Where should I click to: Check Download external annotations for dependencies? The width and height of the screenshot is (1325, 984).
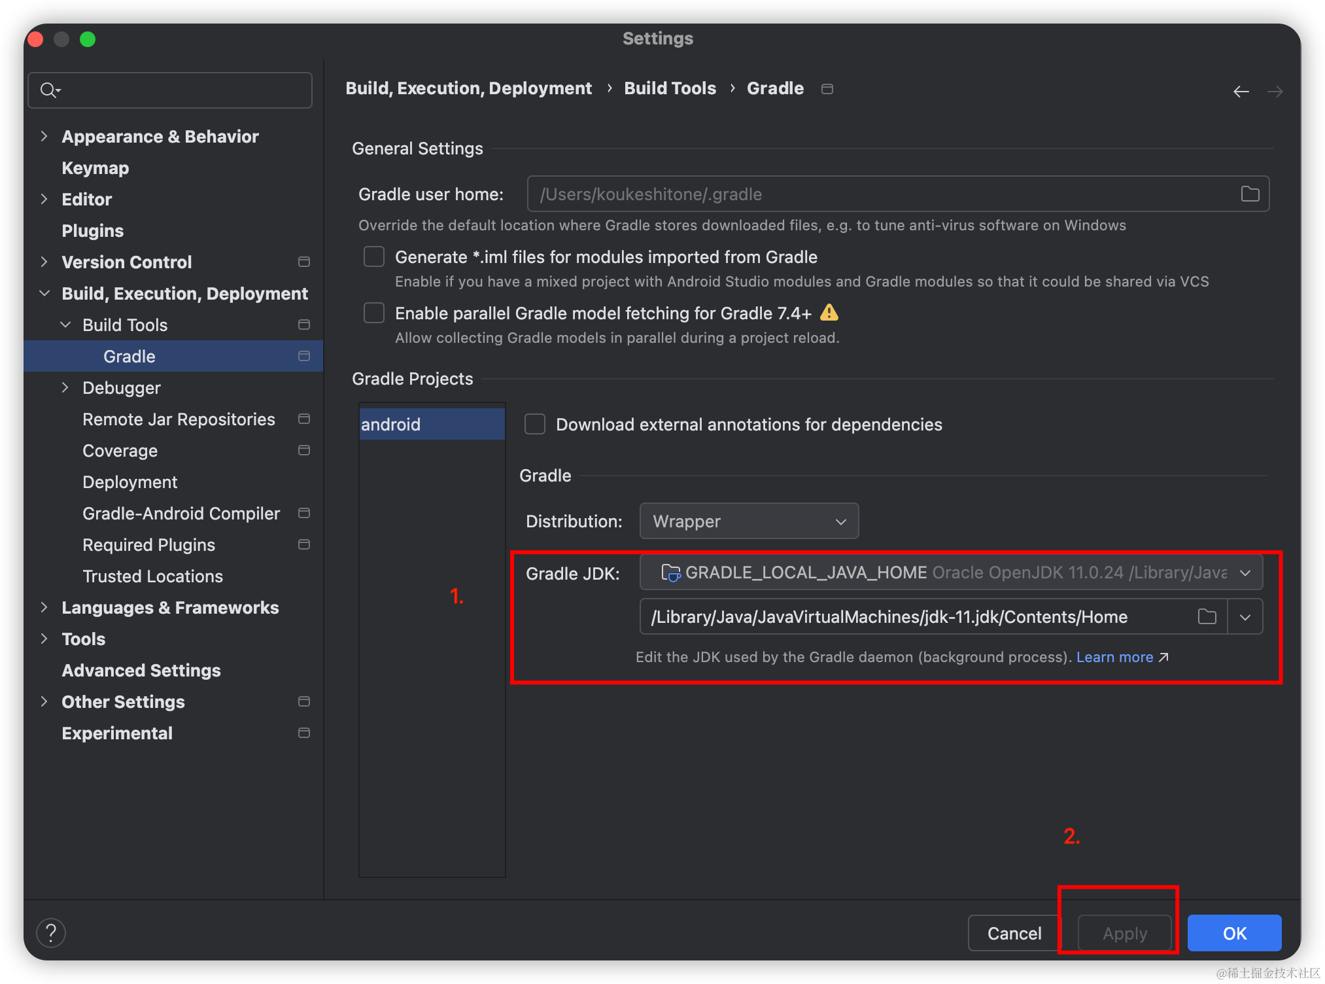coord(535,424)
